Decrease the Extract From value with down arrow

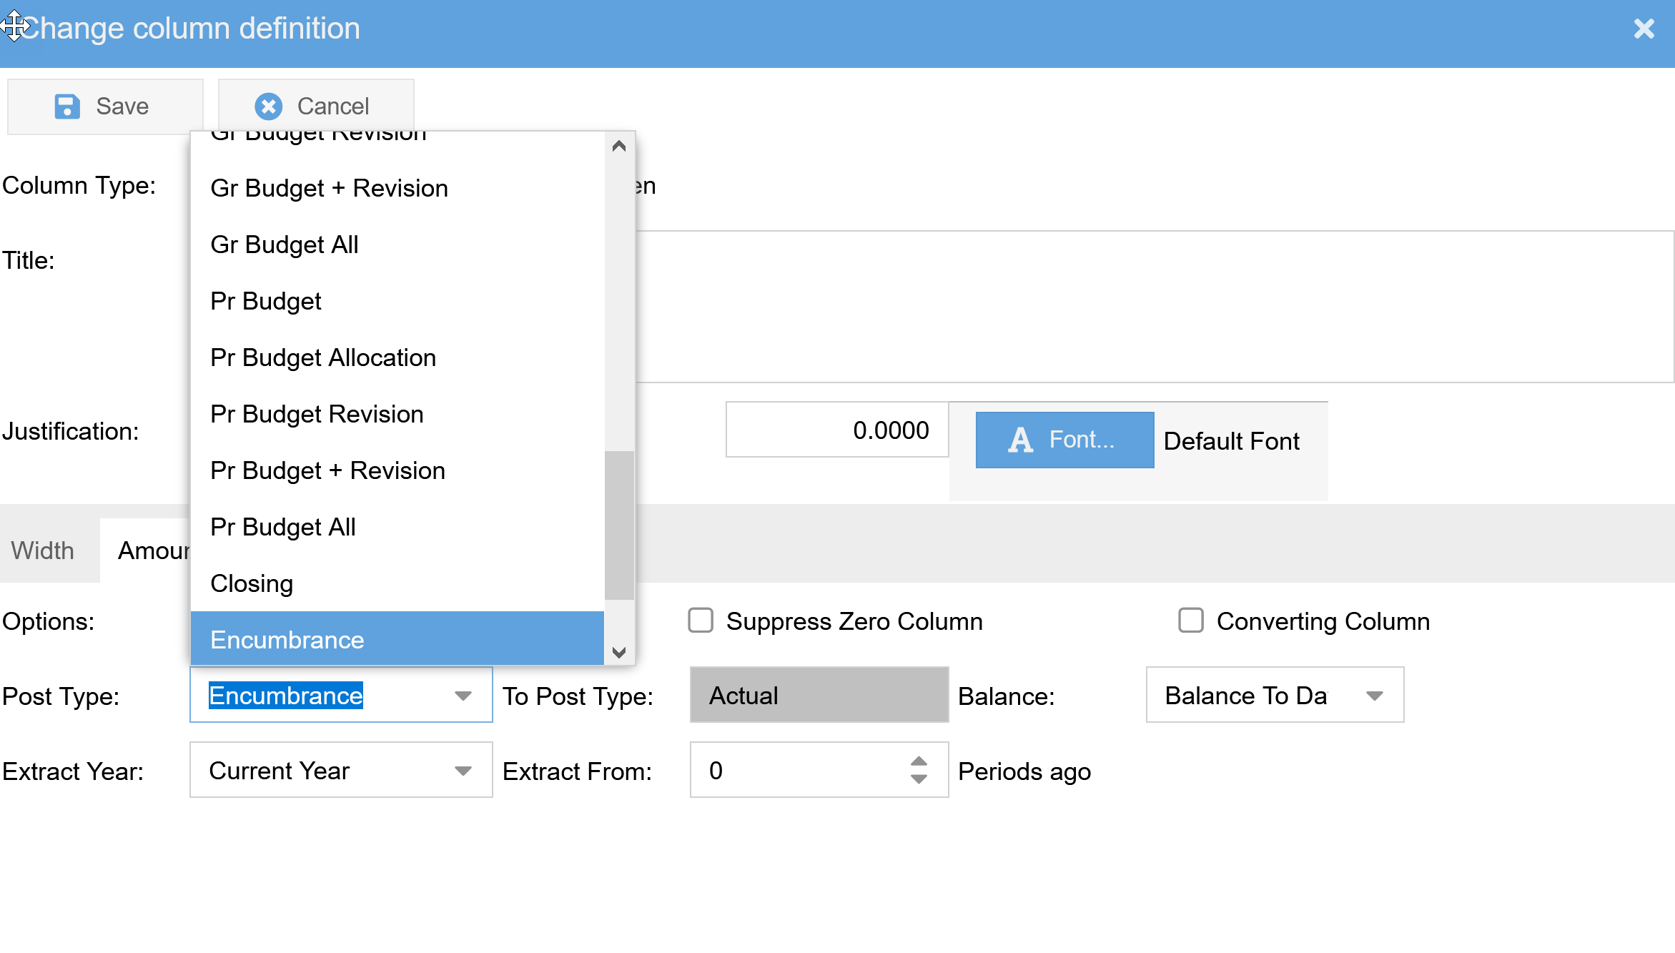[919, 779]
